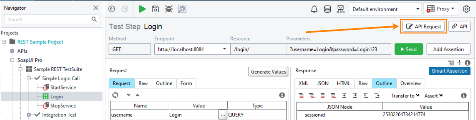Click the navigate back arrow
Viewport: 476px width, 120px height.
coord(112,9)
